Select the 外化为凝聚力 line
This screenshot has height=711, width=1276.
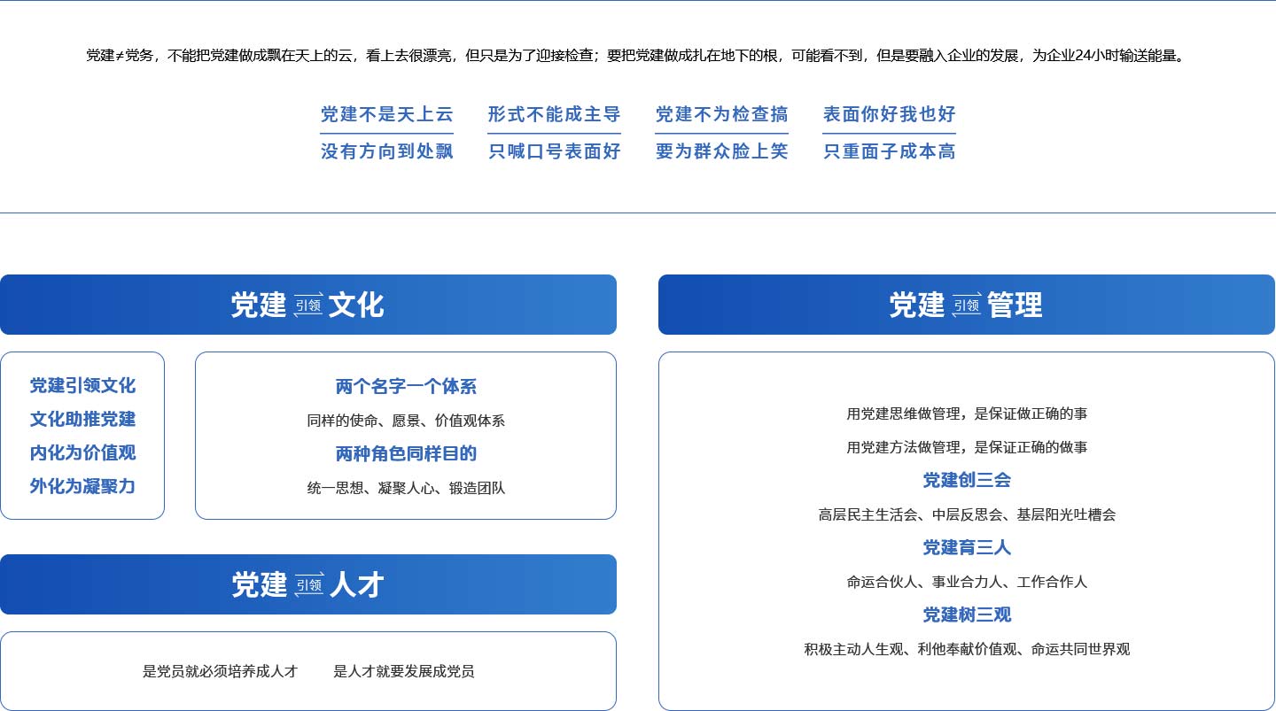click(x=82, y=486)
